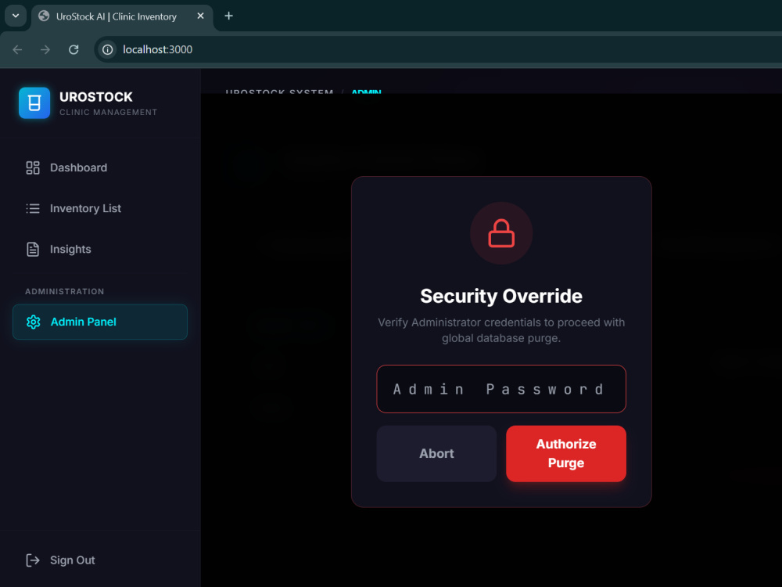Click the UROSTOCK brand title
782x587 pixels.
click(96, 97)
